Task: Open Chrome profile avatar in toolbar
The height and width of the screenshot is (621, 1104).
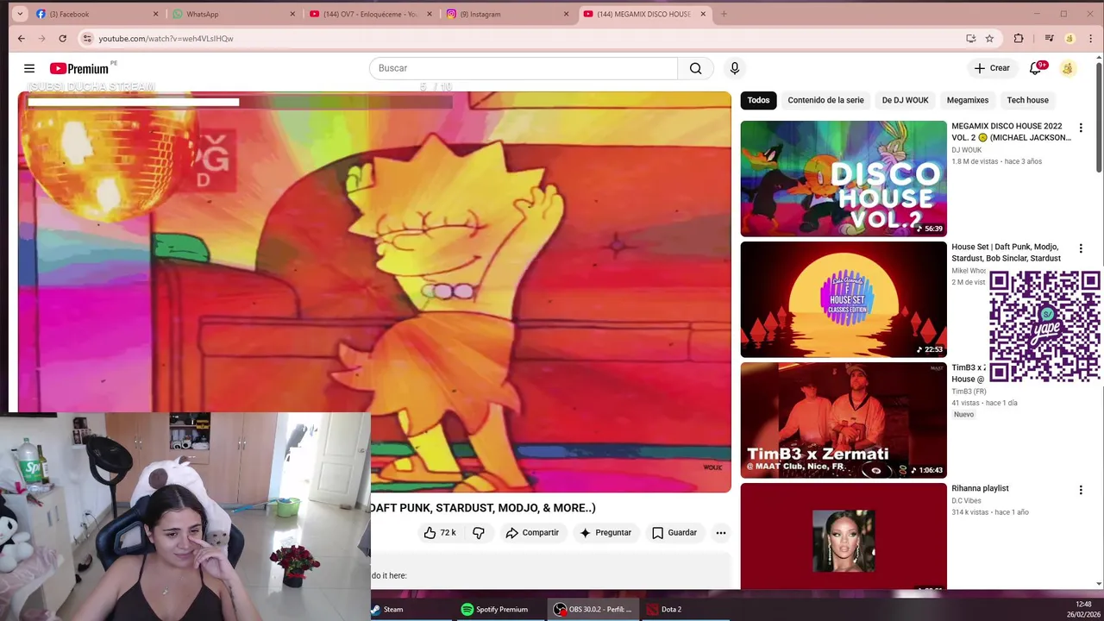Action: [1069, 38]
